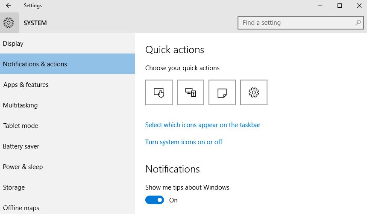Open Multitasking settings

[x=21, y=105]
